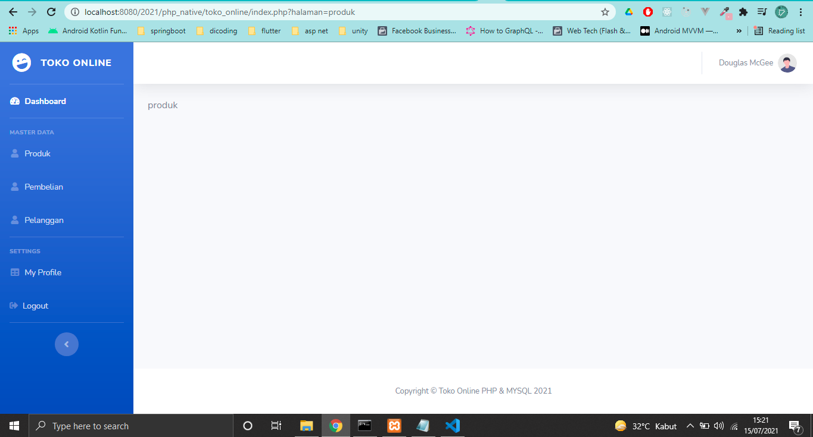Click the Pelanggan user icon in sidebar
This screenshot has height=437, width=813.
pos(15,220)
